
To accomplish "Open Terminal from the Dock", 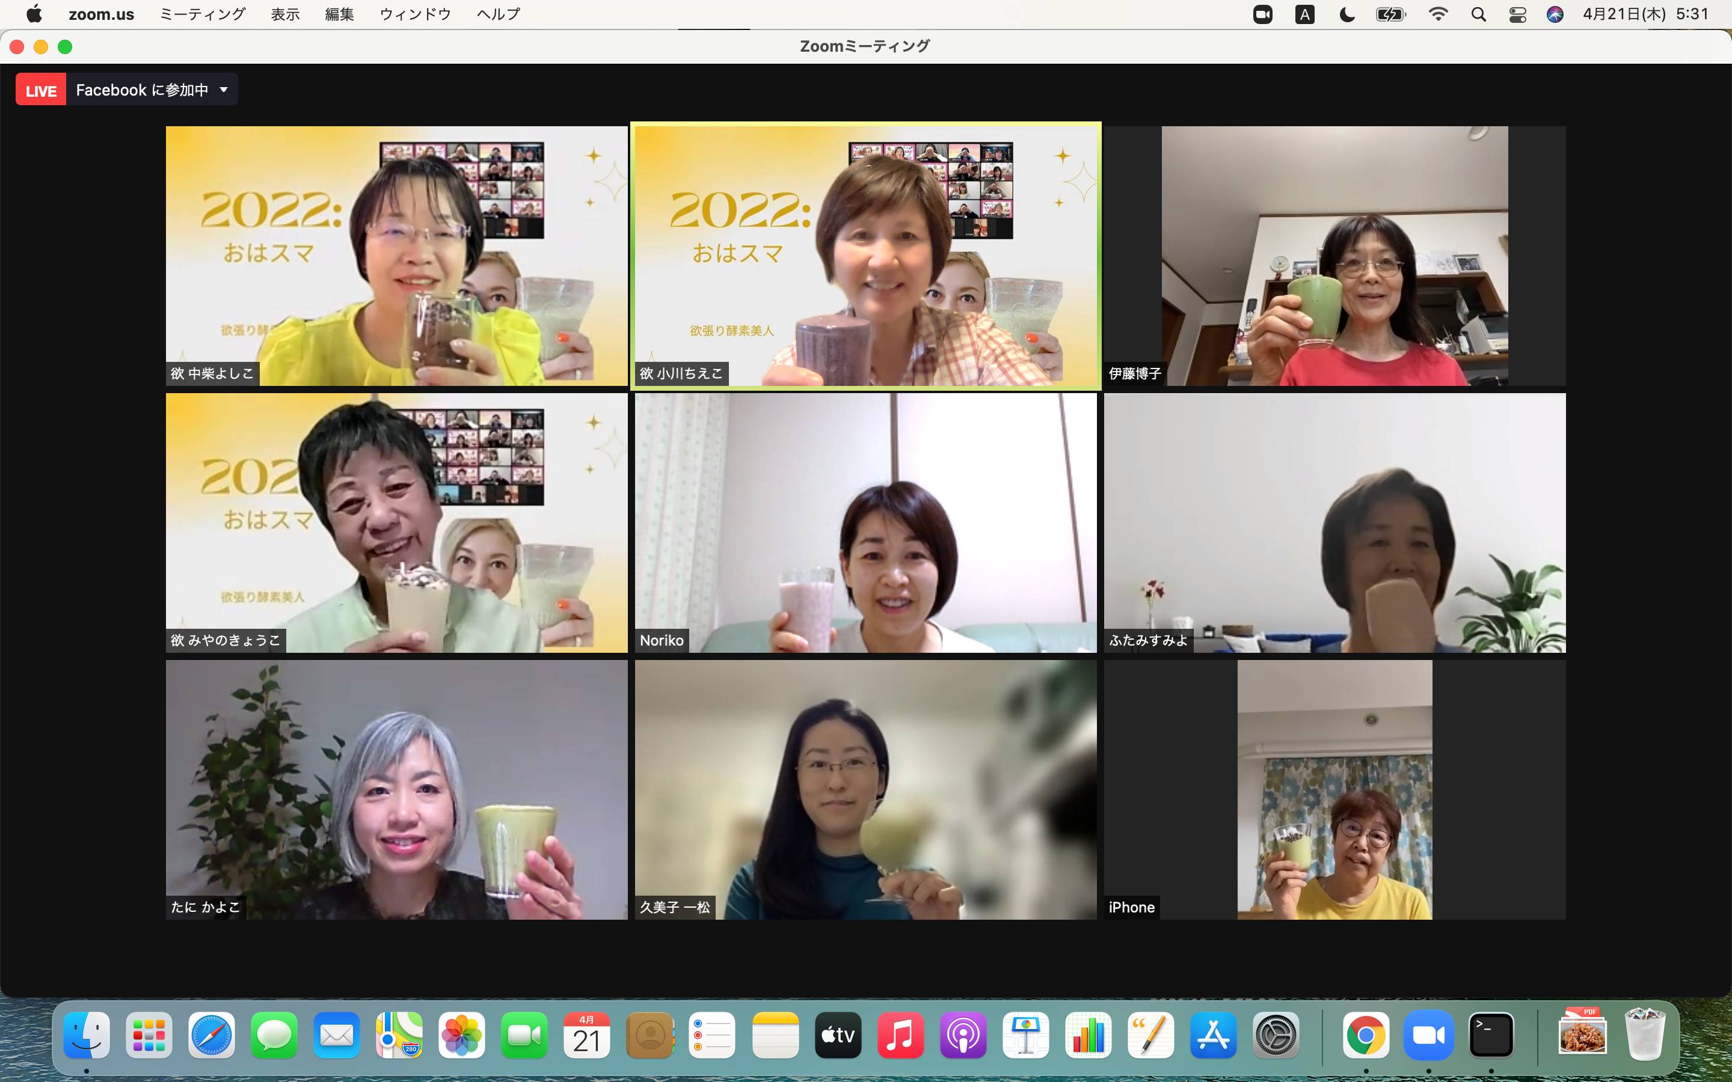I will [x=1491, y=1036].
